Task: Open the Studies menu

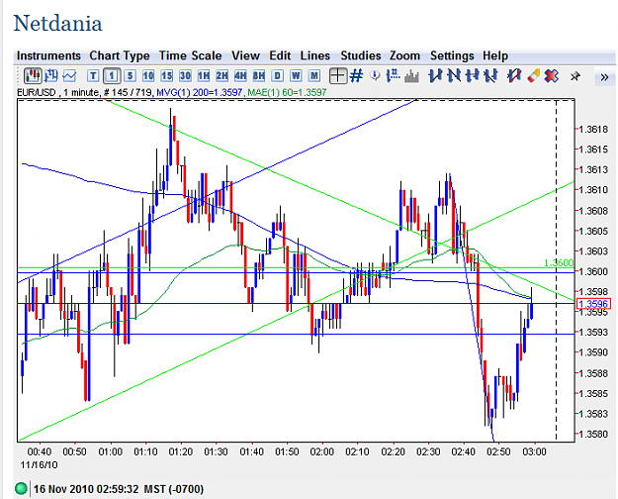Action: point(361,55)
